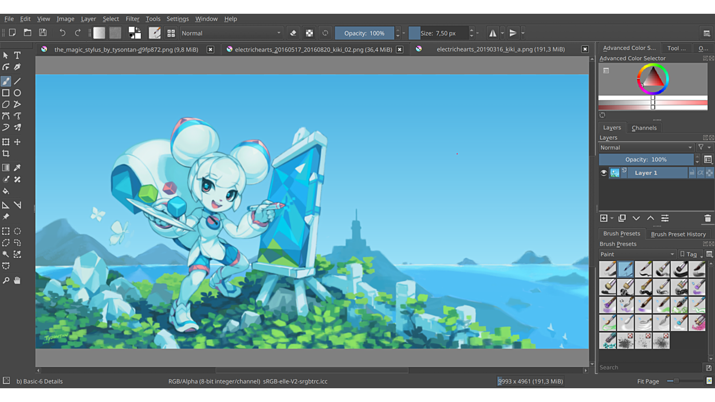The image size is (715, 402).
Task: Expand the Paint brush tag dropdown
Action: click(x=637, y=254)
